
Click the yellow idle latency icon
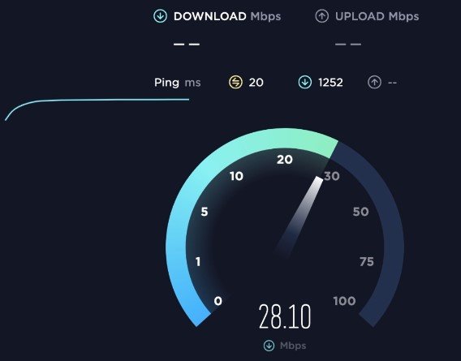(x=236, y=82)
